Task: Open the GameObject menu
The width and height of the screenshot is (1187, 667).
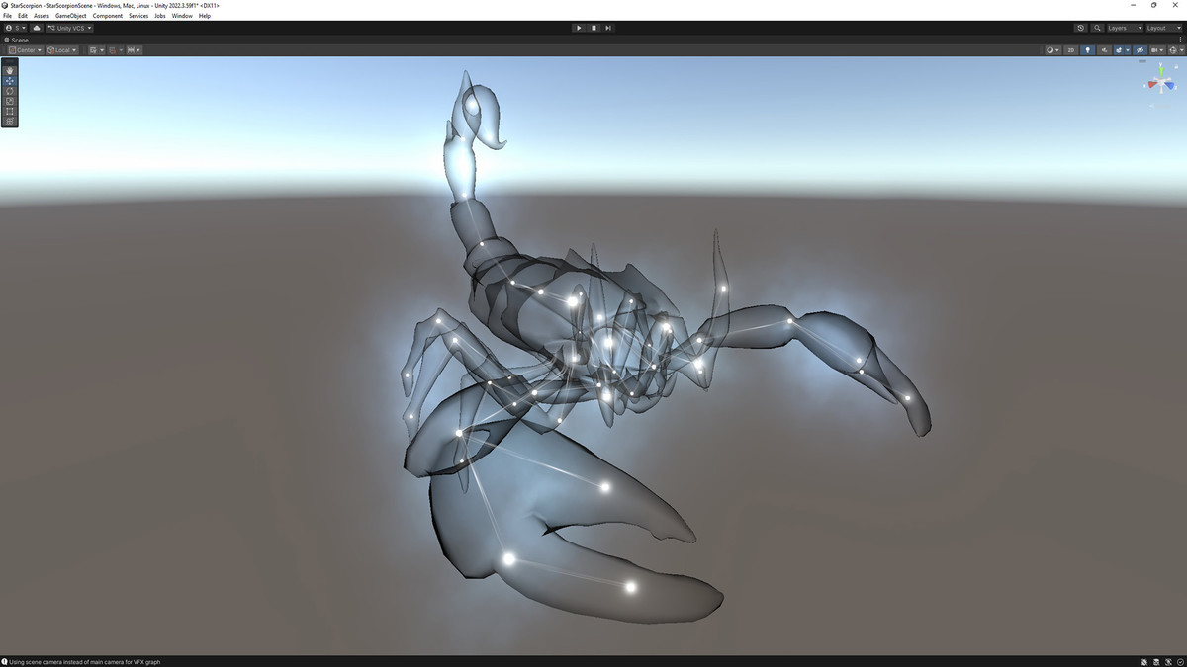Action: 70,16
